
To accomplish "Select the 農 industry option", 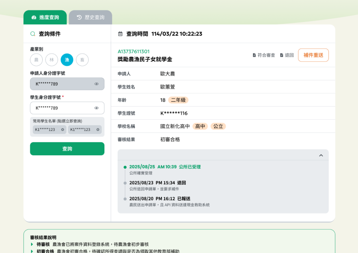I will pos(36,60).
